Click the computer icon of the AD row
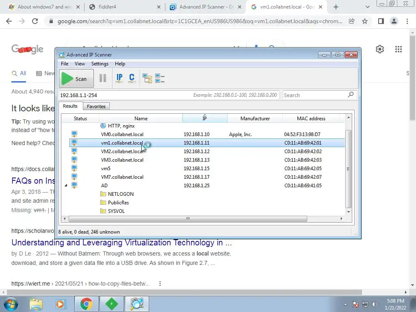The height and width of the screenshot is (312, 416). point(74,185)
